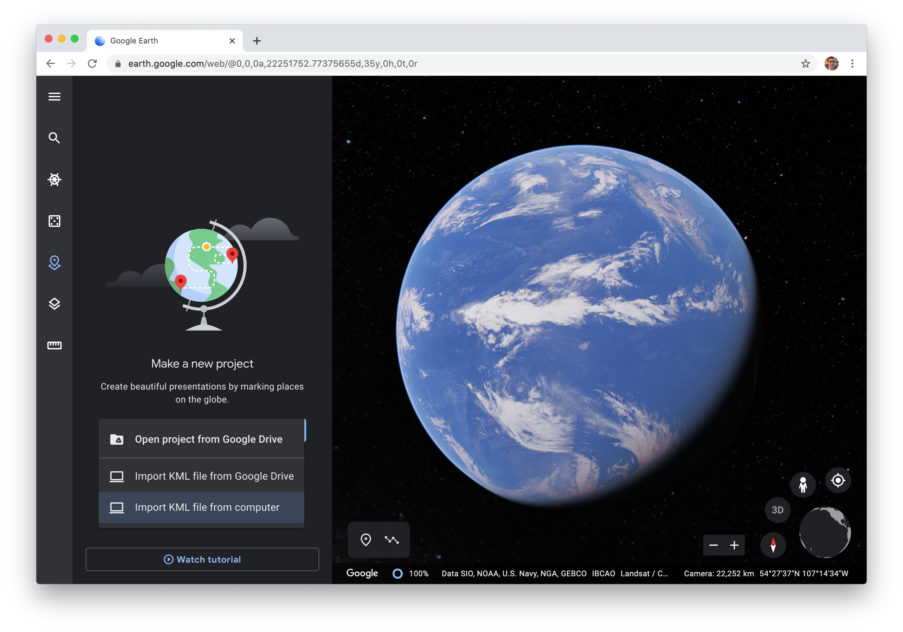Toggle 3D view mode button
This screenshot has height=632, width=903.
coord(777,509)
